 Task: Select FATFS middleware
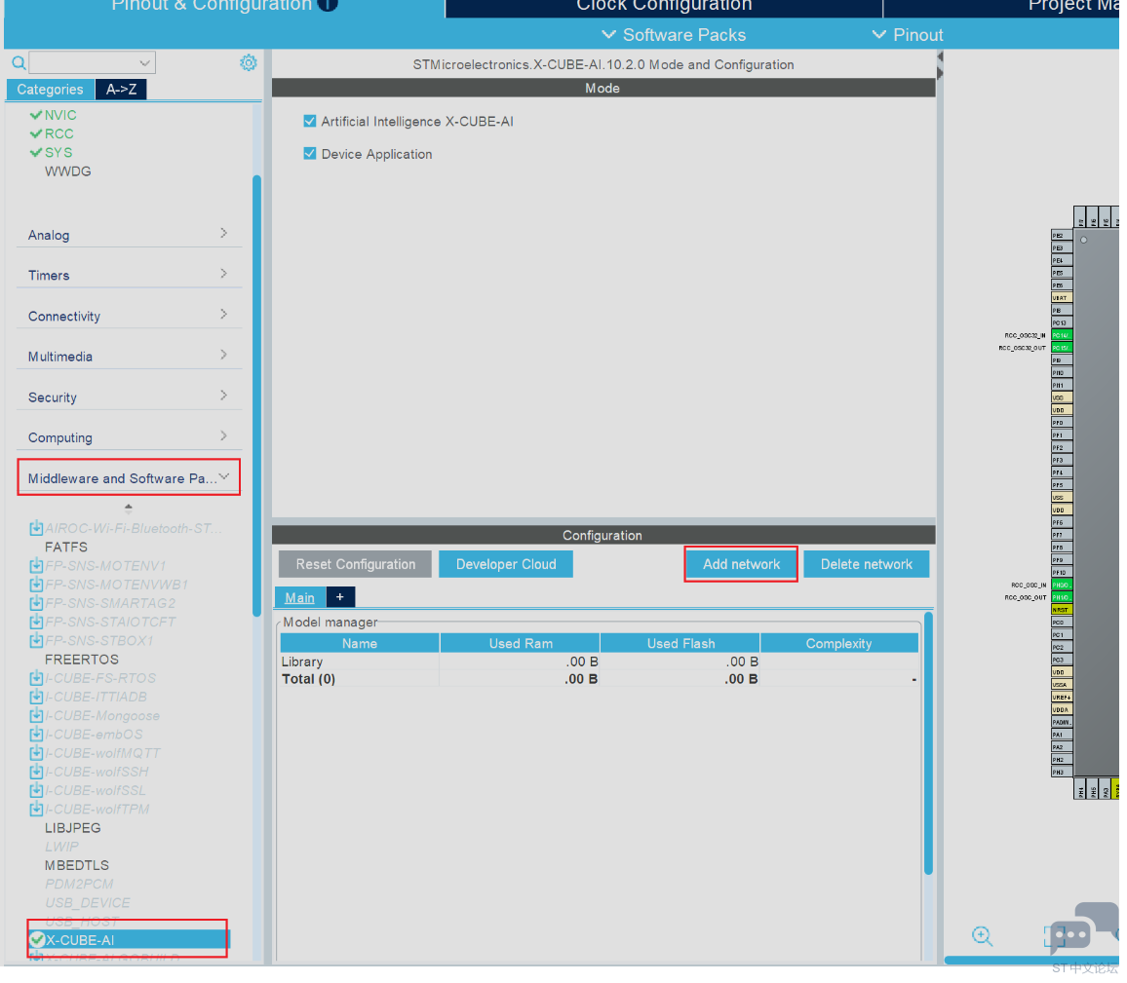[x=66, y=548]
